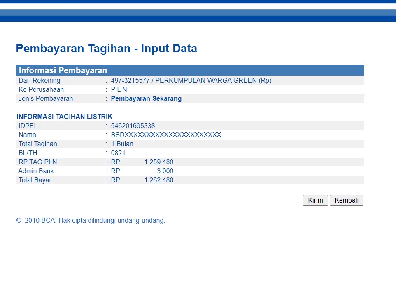Click the Pembayaran Tagihan - Input Data heading
Image resolution: width=396 pixels, height=303 pixels.
point(106,49)
